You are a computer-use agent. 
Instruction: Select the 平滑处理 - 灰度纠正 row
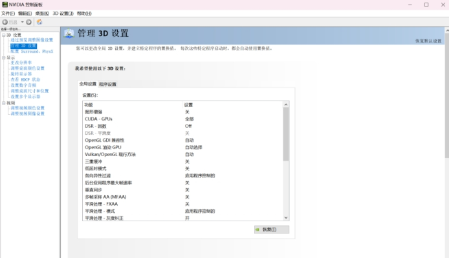(x=182, y=218)
